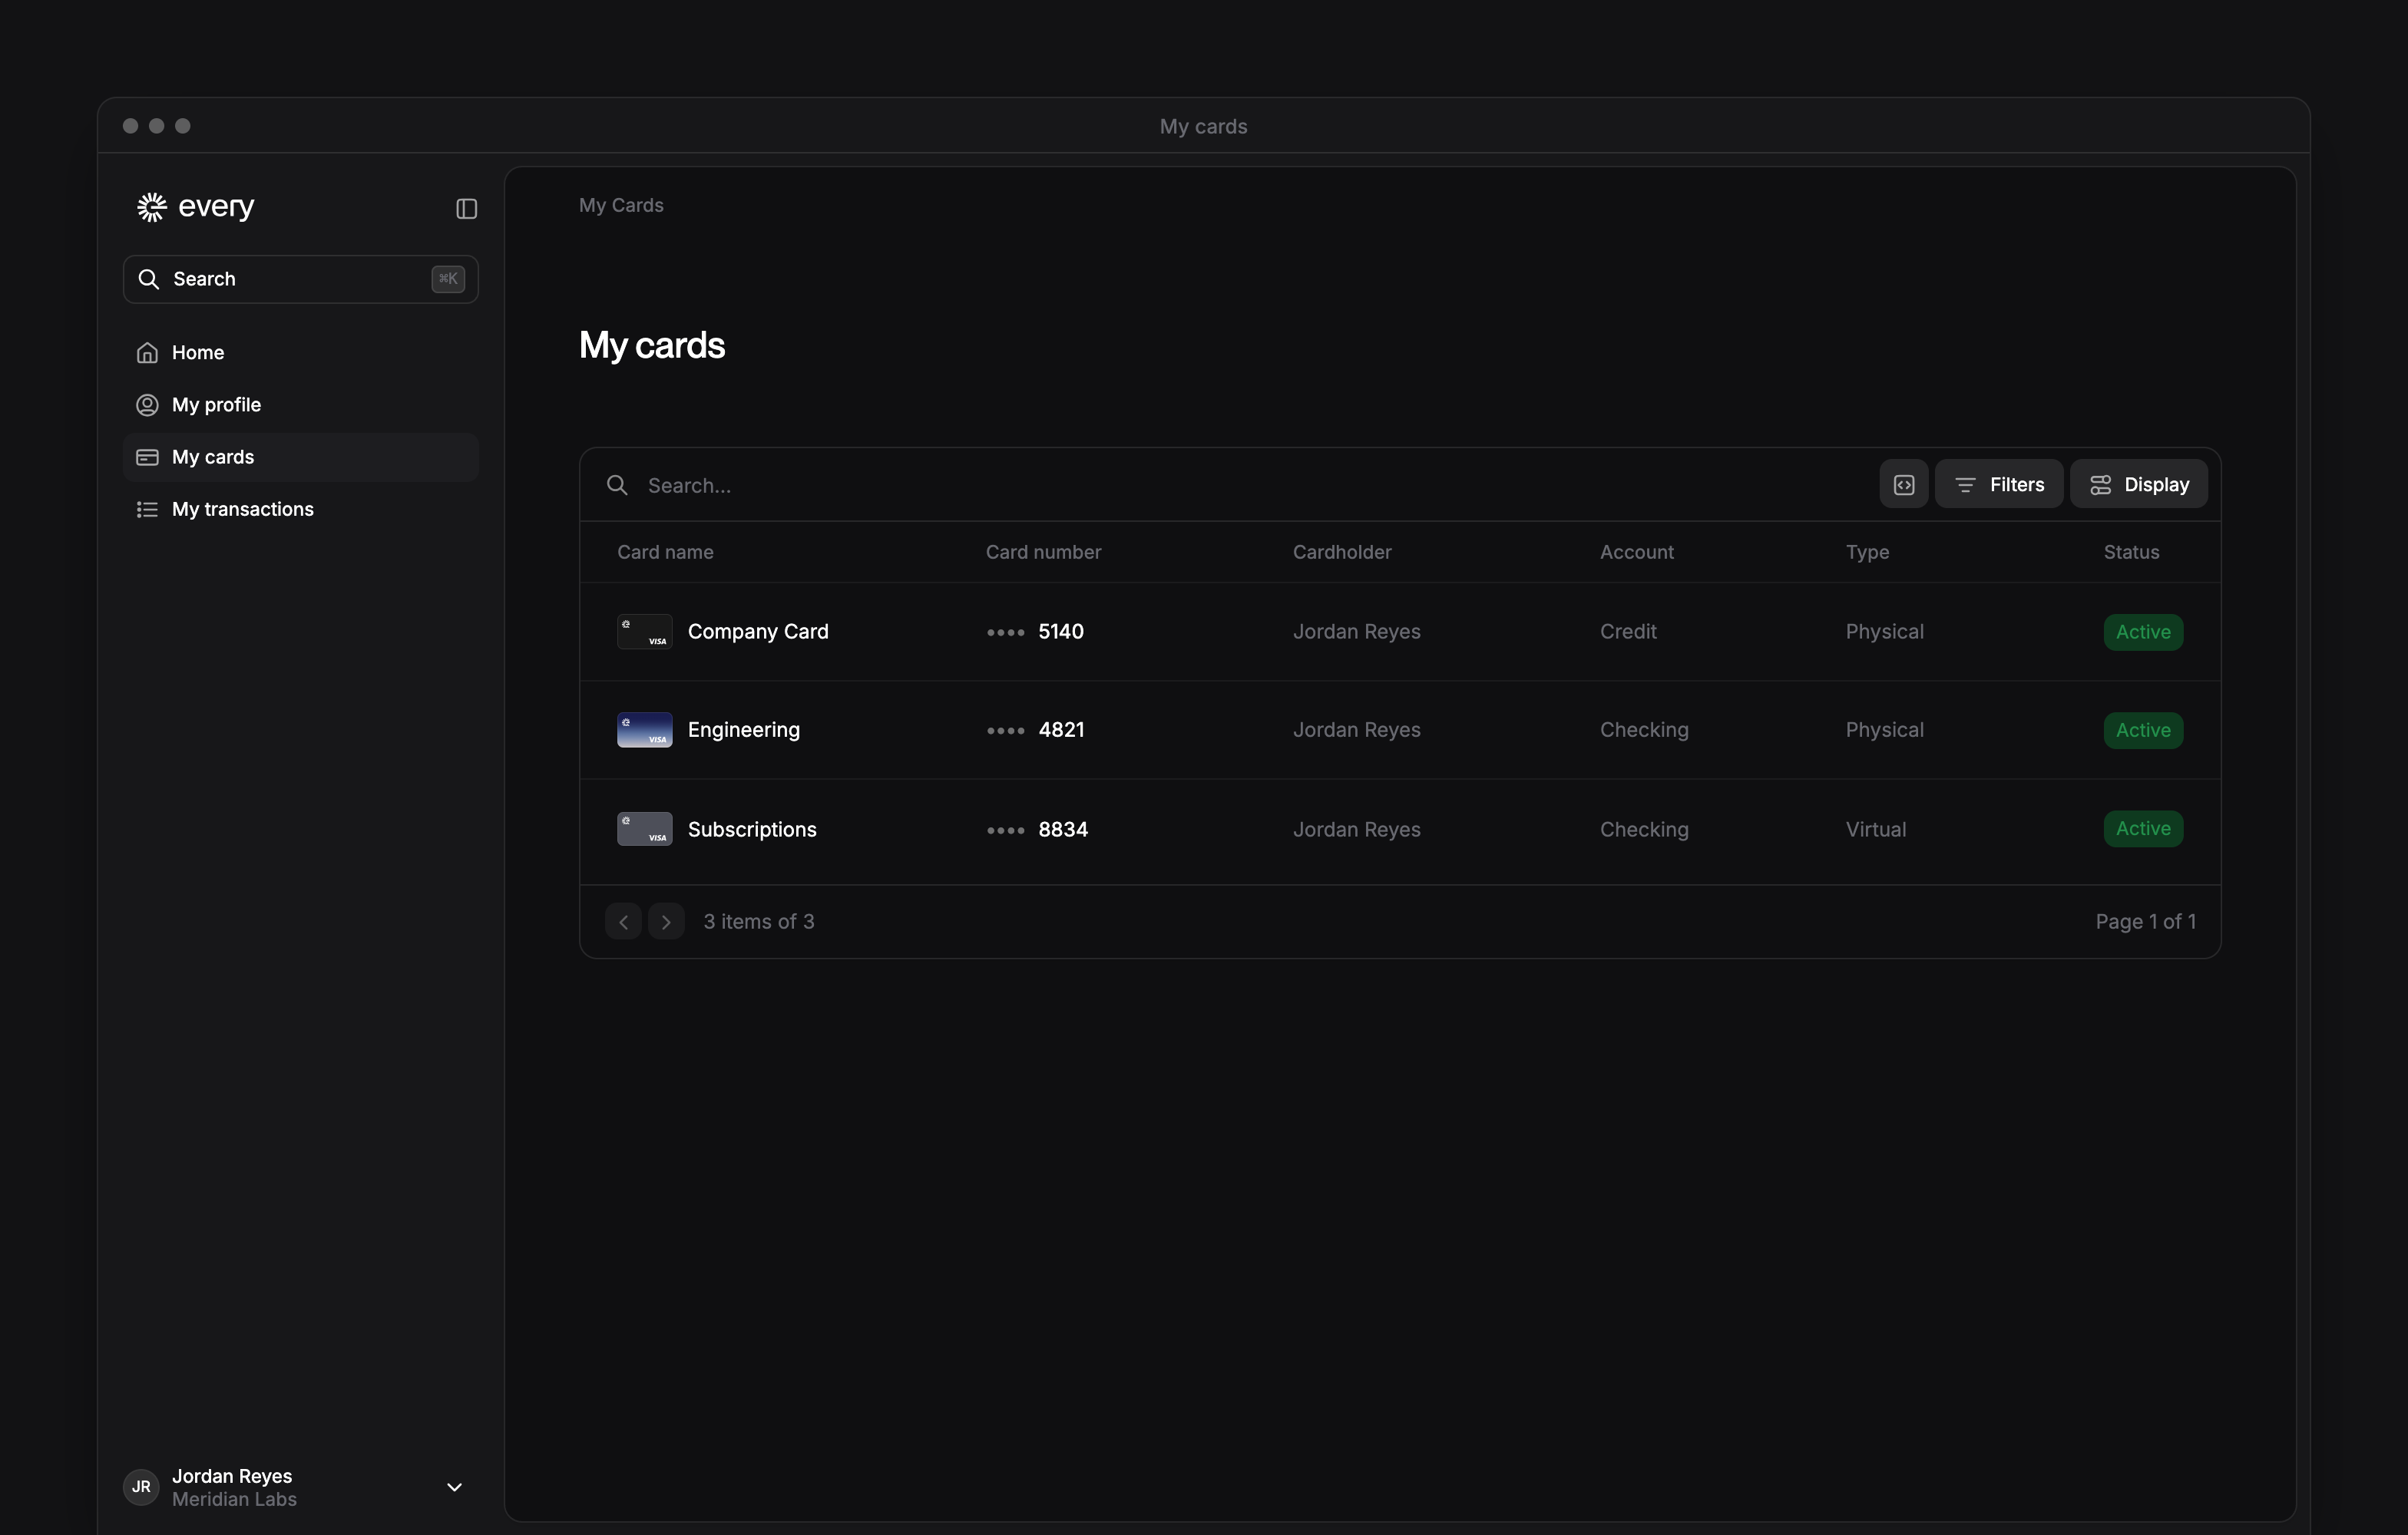
Task: Click the Home house icon
Action: [x=147, y=353]
